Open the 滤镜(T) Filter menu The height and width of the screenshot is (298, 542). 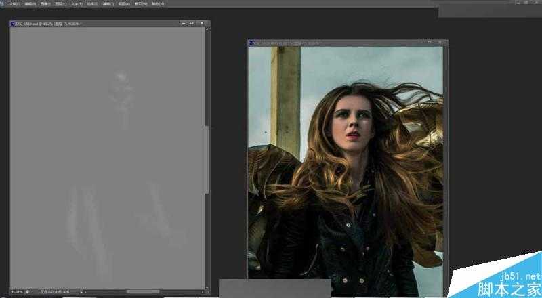(107, 3)
